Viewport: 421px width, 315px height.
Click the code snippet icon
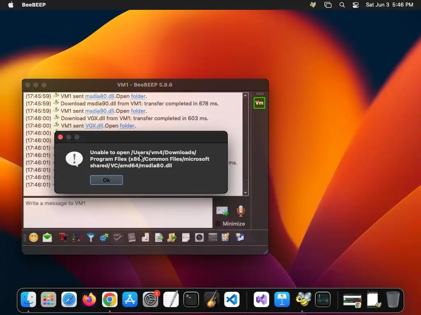pos(186,237)
